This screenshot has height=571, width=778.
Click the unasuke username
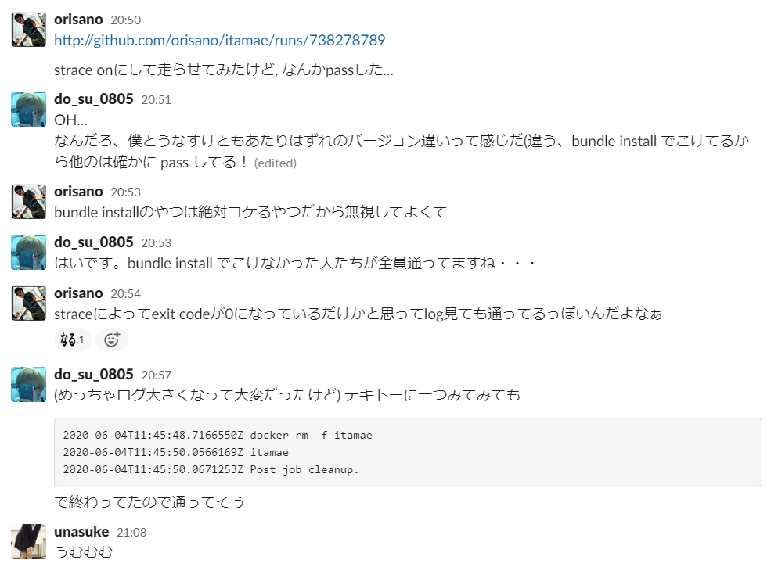pyautogui.click(x=81, y=532)
